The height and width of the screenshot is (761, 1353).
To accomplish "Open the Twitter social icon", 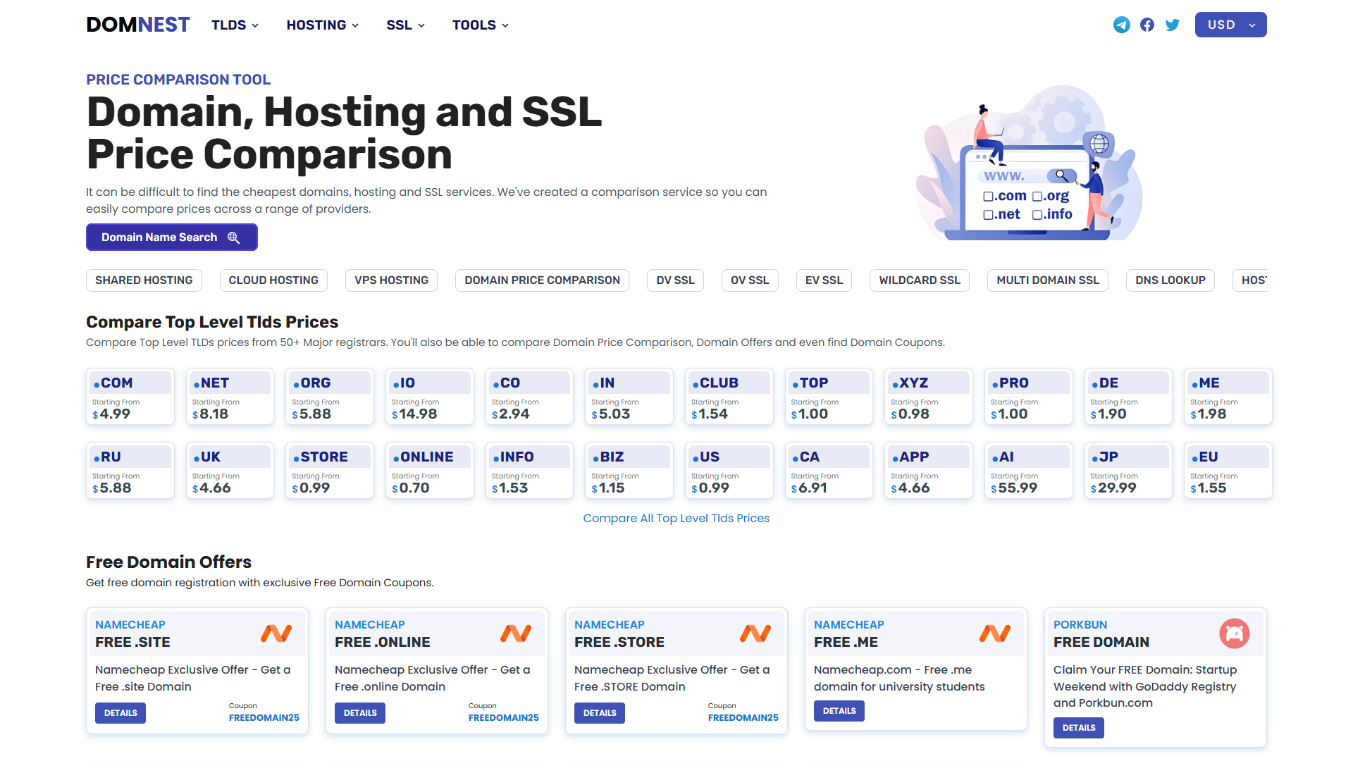I will pos(1173,25).
